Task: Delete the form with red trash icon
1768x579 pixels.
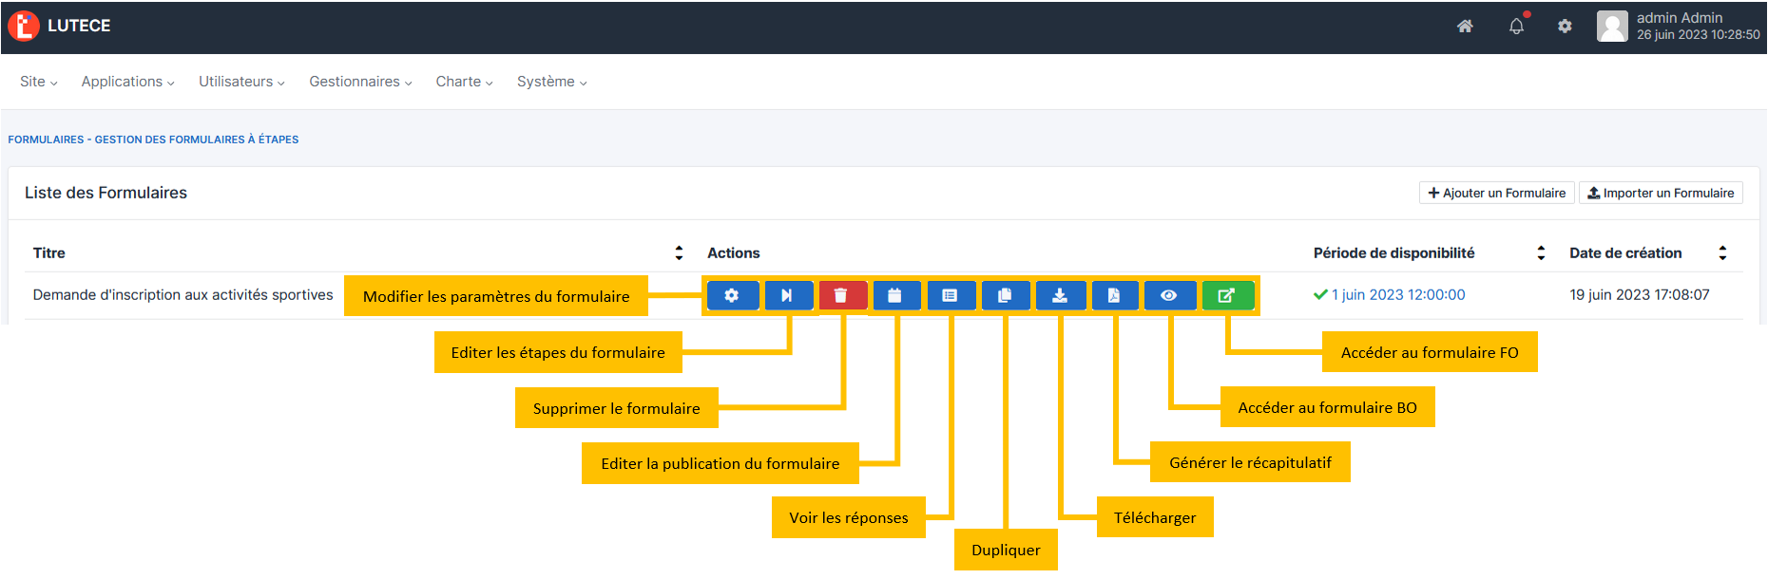Action: (x=841, y=295)
